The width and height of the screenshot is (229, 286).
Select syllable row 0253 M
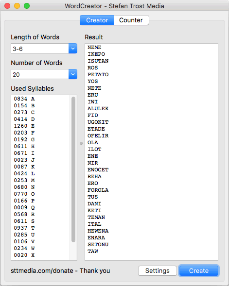tap(24, 181)
